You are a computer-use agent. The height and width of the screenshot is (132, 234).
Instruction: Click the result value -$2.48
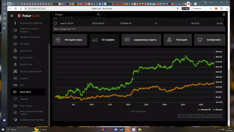pyautogui.click(x=219, y=23)
